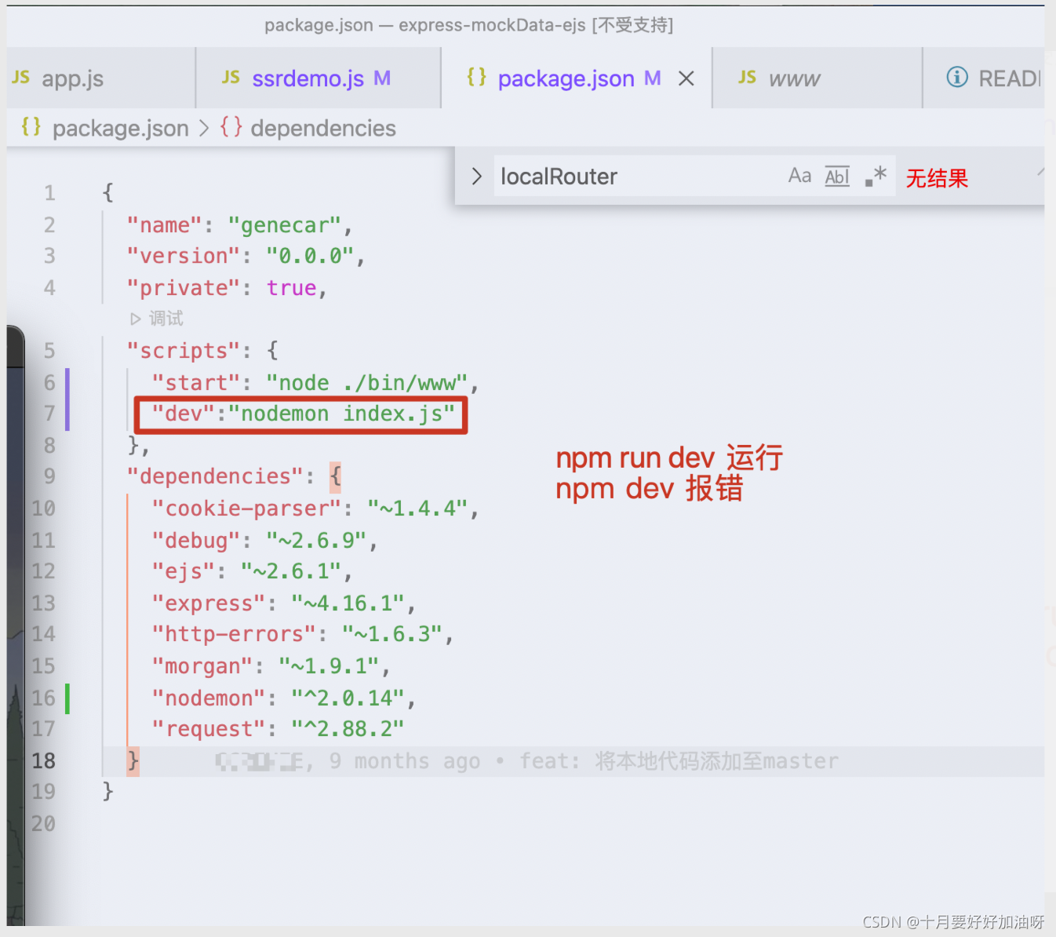Toggle Use Regular Expression in find
1056x937 pixels.
tap(876, 176)
